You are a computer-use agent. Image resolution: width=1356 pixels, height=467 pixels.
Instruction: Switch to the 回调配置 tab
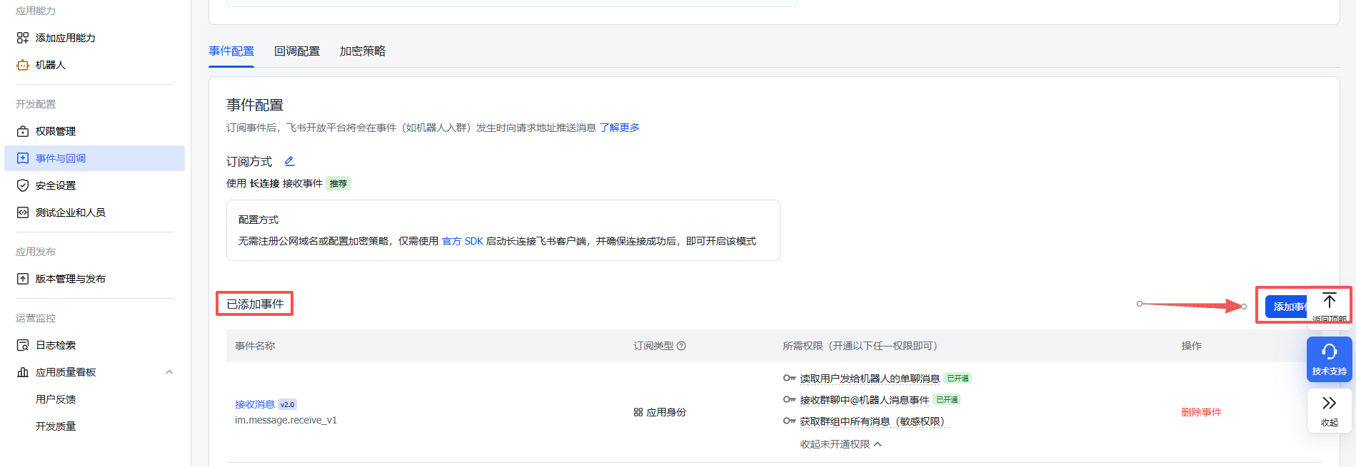297,51
